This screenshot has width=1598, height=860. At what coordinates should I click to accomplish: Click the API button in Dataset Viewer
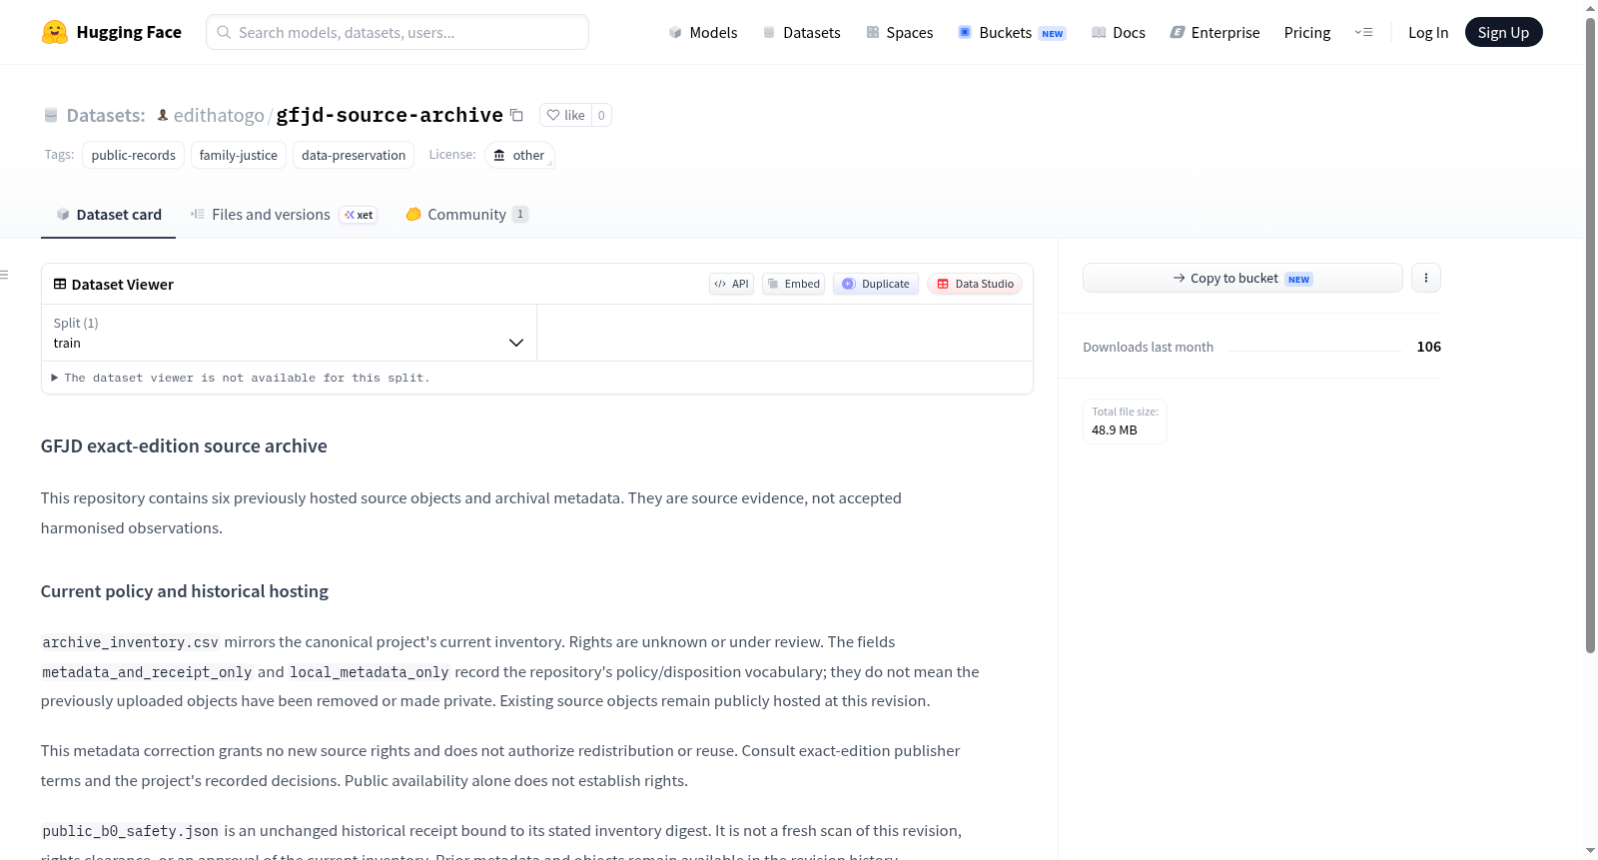click(x=731, y=284)
